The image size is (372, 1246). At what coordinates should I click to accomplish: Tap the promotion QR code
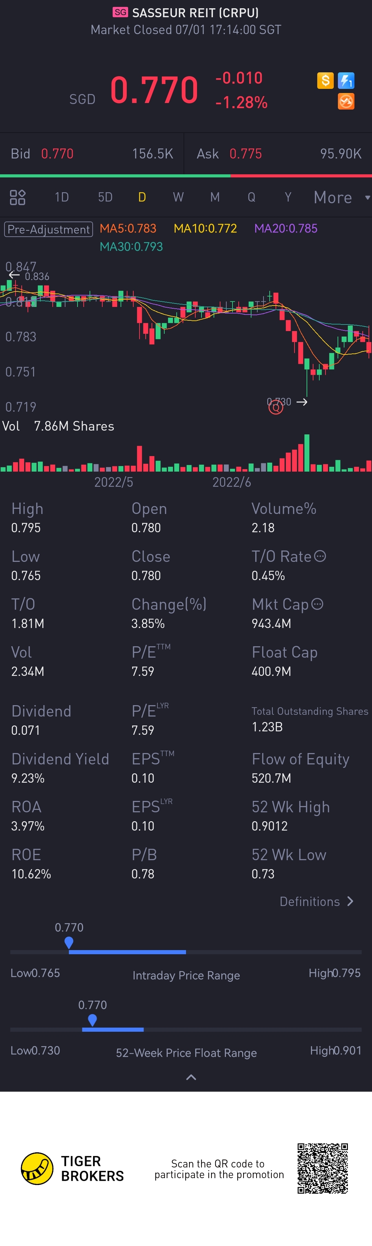pos(323,1168)
